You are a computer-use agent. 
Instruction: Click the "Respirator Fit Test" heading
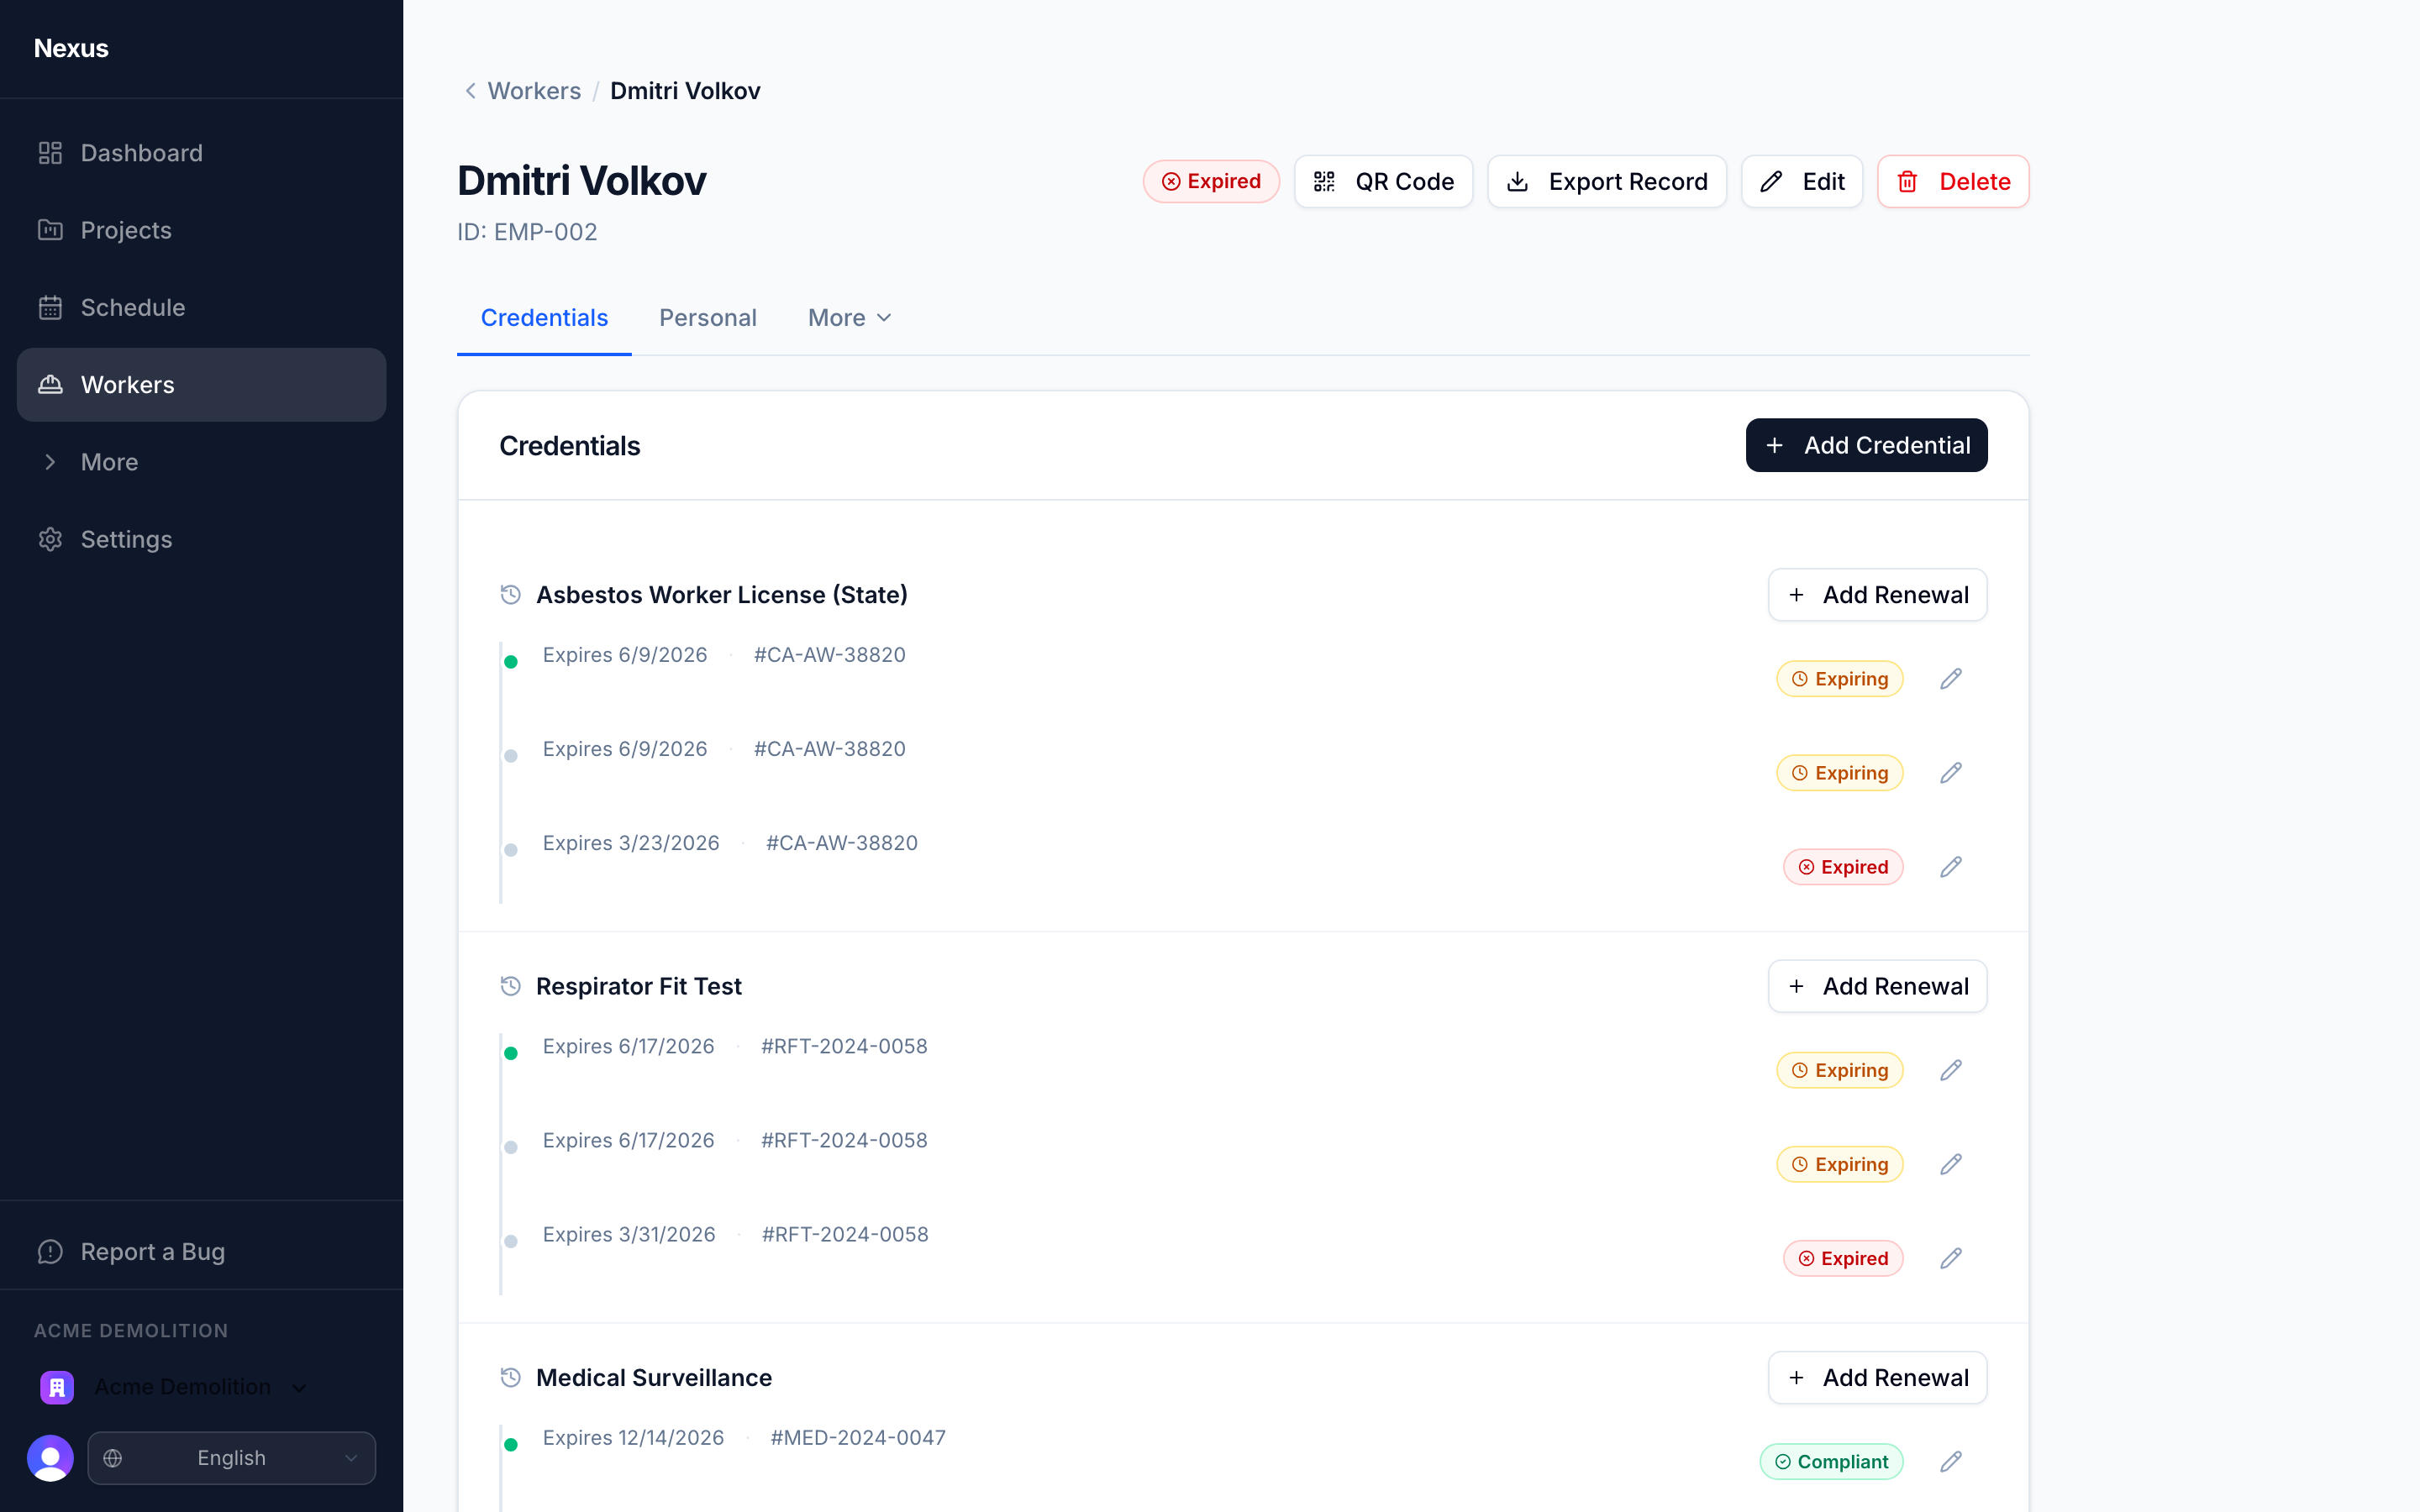(x=639, y=986)
